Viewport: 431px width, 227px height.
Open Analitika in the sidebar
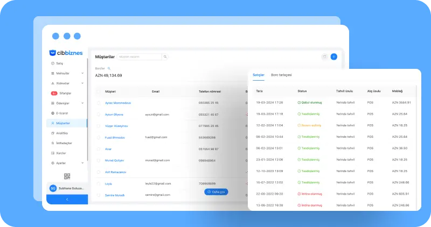click(62, 133)
